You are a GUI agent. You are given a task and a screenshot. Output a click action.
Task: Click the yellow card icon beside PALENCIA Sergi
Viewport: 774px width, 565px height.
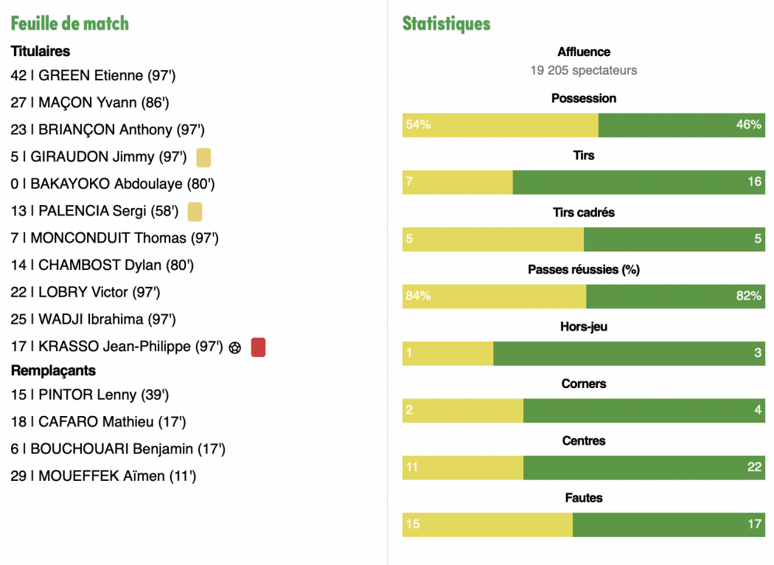[x=195, y=212]
